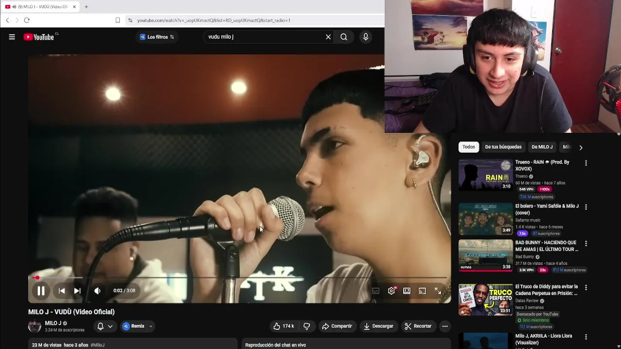The image size is (621, 349).
Task: Go back with browser back arrow
Action: (x=7, y=20)
